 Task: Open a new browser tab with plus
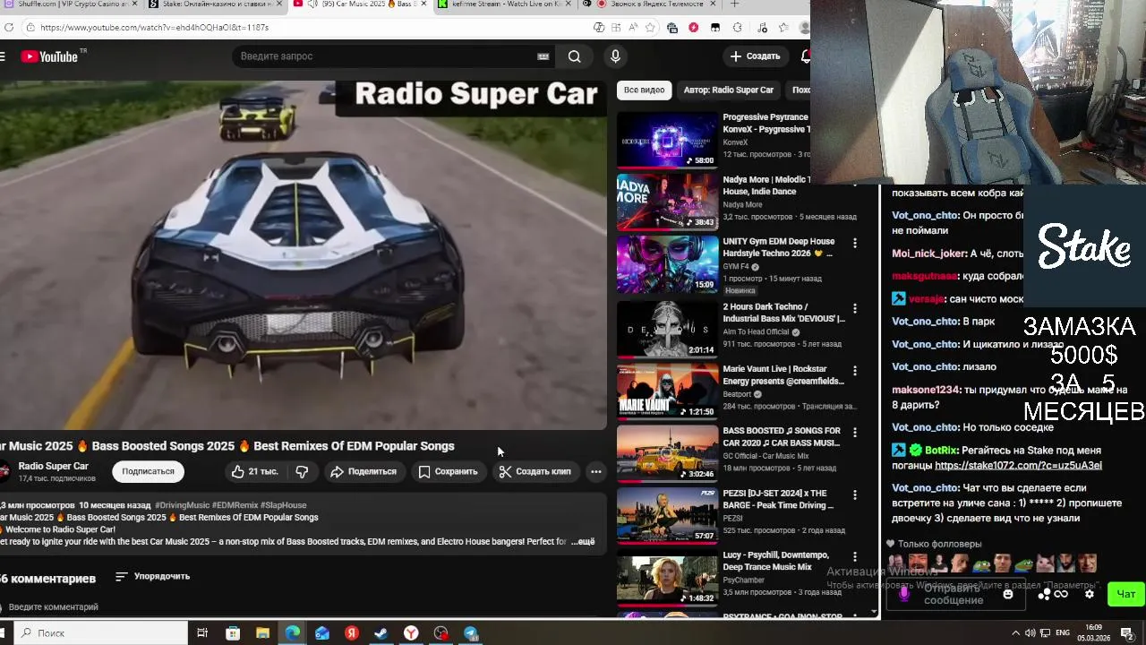[x=734, y=4]
